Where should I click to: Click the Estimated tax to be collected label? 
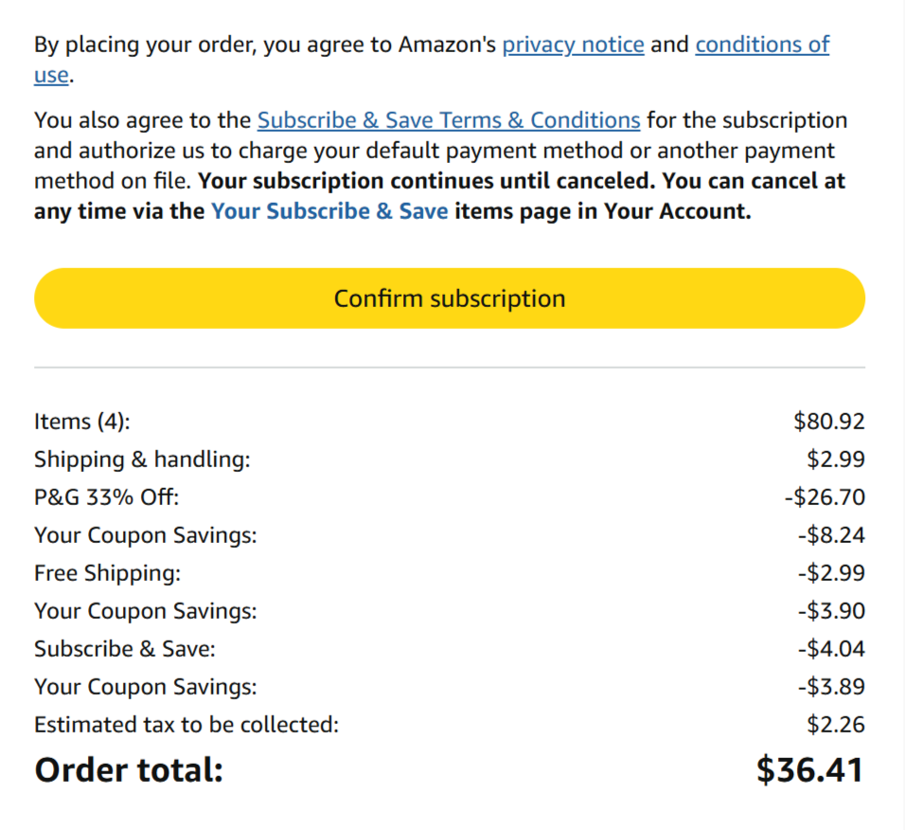pos(186,725)
